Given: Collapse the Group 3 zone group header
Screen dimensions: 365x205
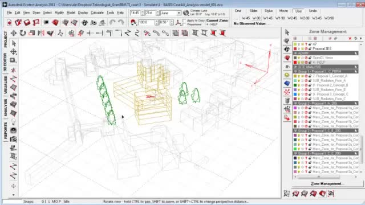Looking at the screenshot, I should 326,130.
